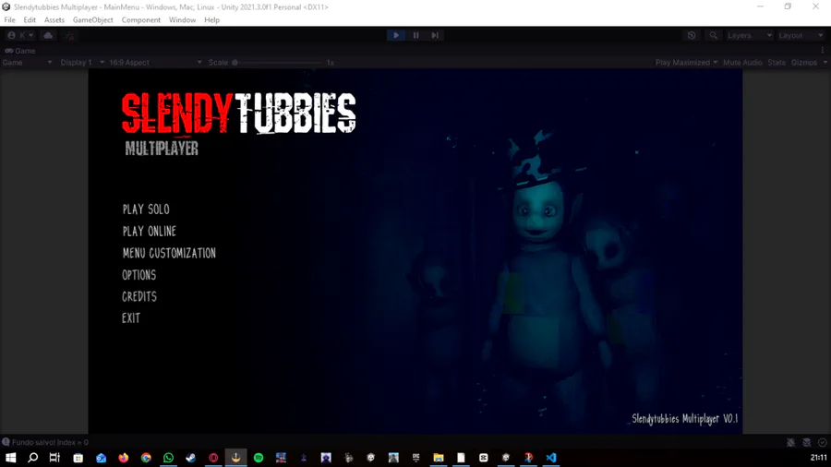The width and height of the screenshot is (831, 467).
Task: Click the 'Fundo salvo! Index = 0' console message
Action: 50,442
